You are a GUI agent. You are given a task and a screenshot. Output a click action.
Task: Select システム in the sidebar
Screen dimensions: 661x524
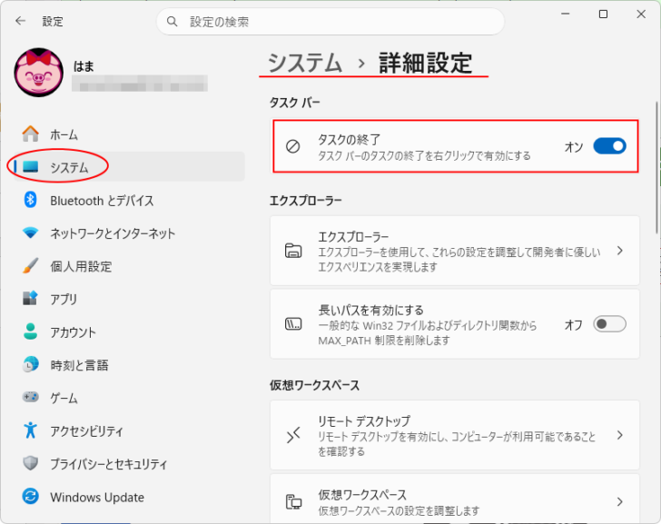coord(129,167)
